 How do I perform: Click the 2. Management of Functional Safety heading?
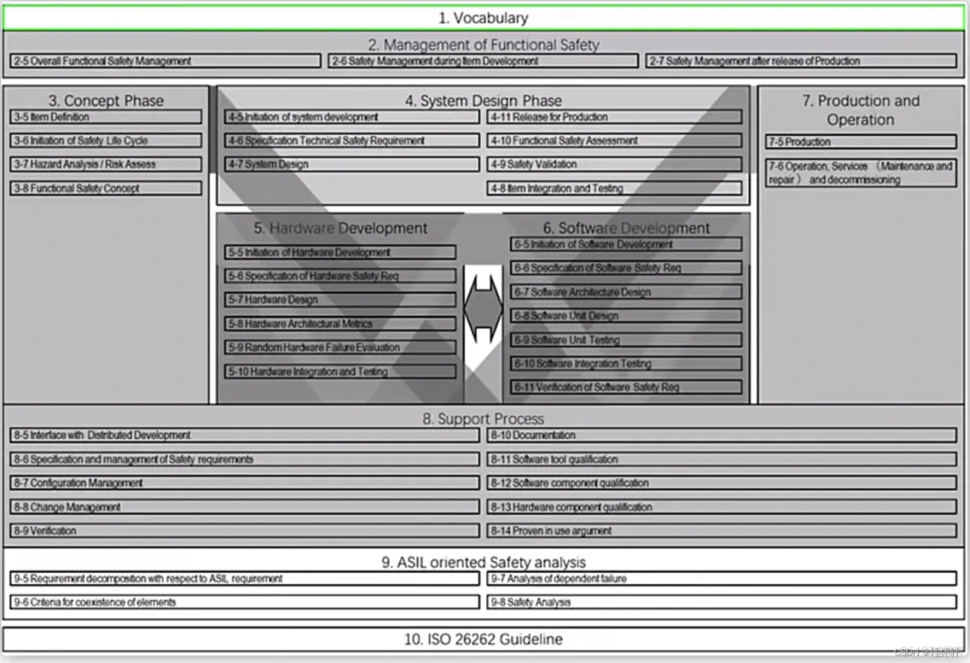coord(483,44)
